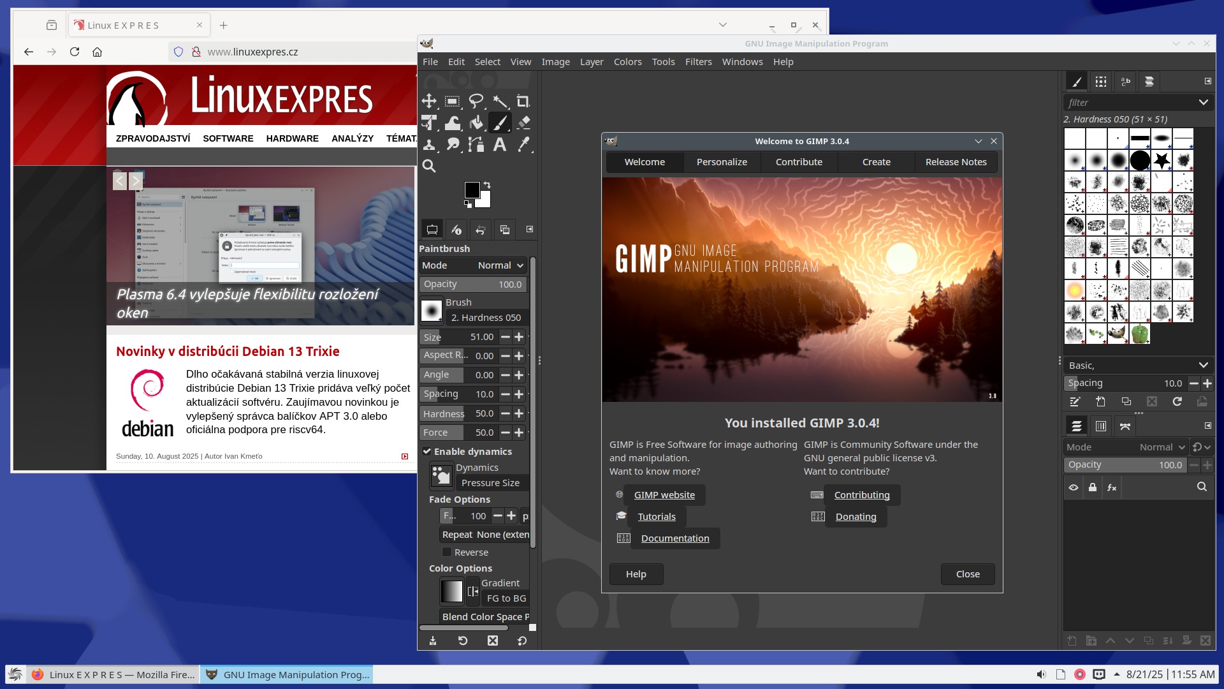The image size is (1224, 689).
Task: Increase the brush Size with plus button
Action: pos(519,337)
